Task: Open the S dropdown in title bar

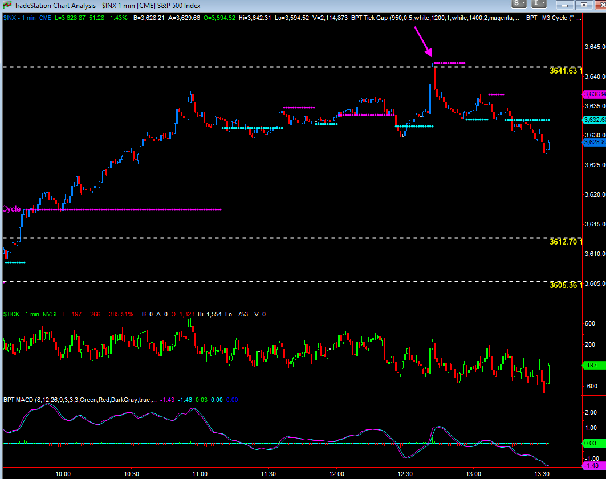Action: (x=519, y=5)
